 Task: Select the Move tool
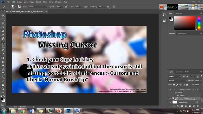click(3, 16)
